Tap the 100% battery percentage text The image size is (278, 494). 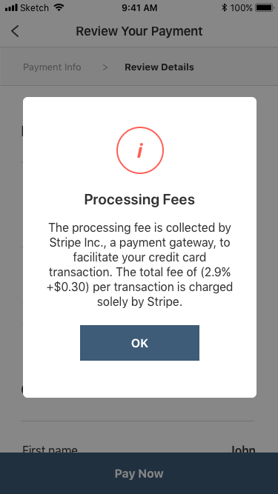[x=242, y=8]
